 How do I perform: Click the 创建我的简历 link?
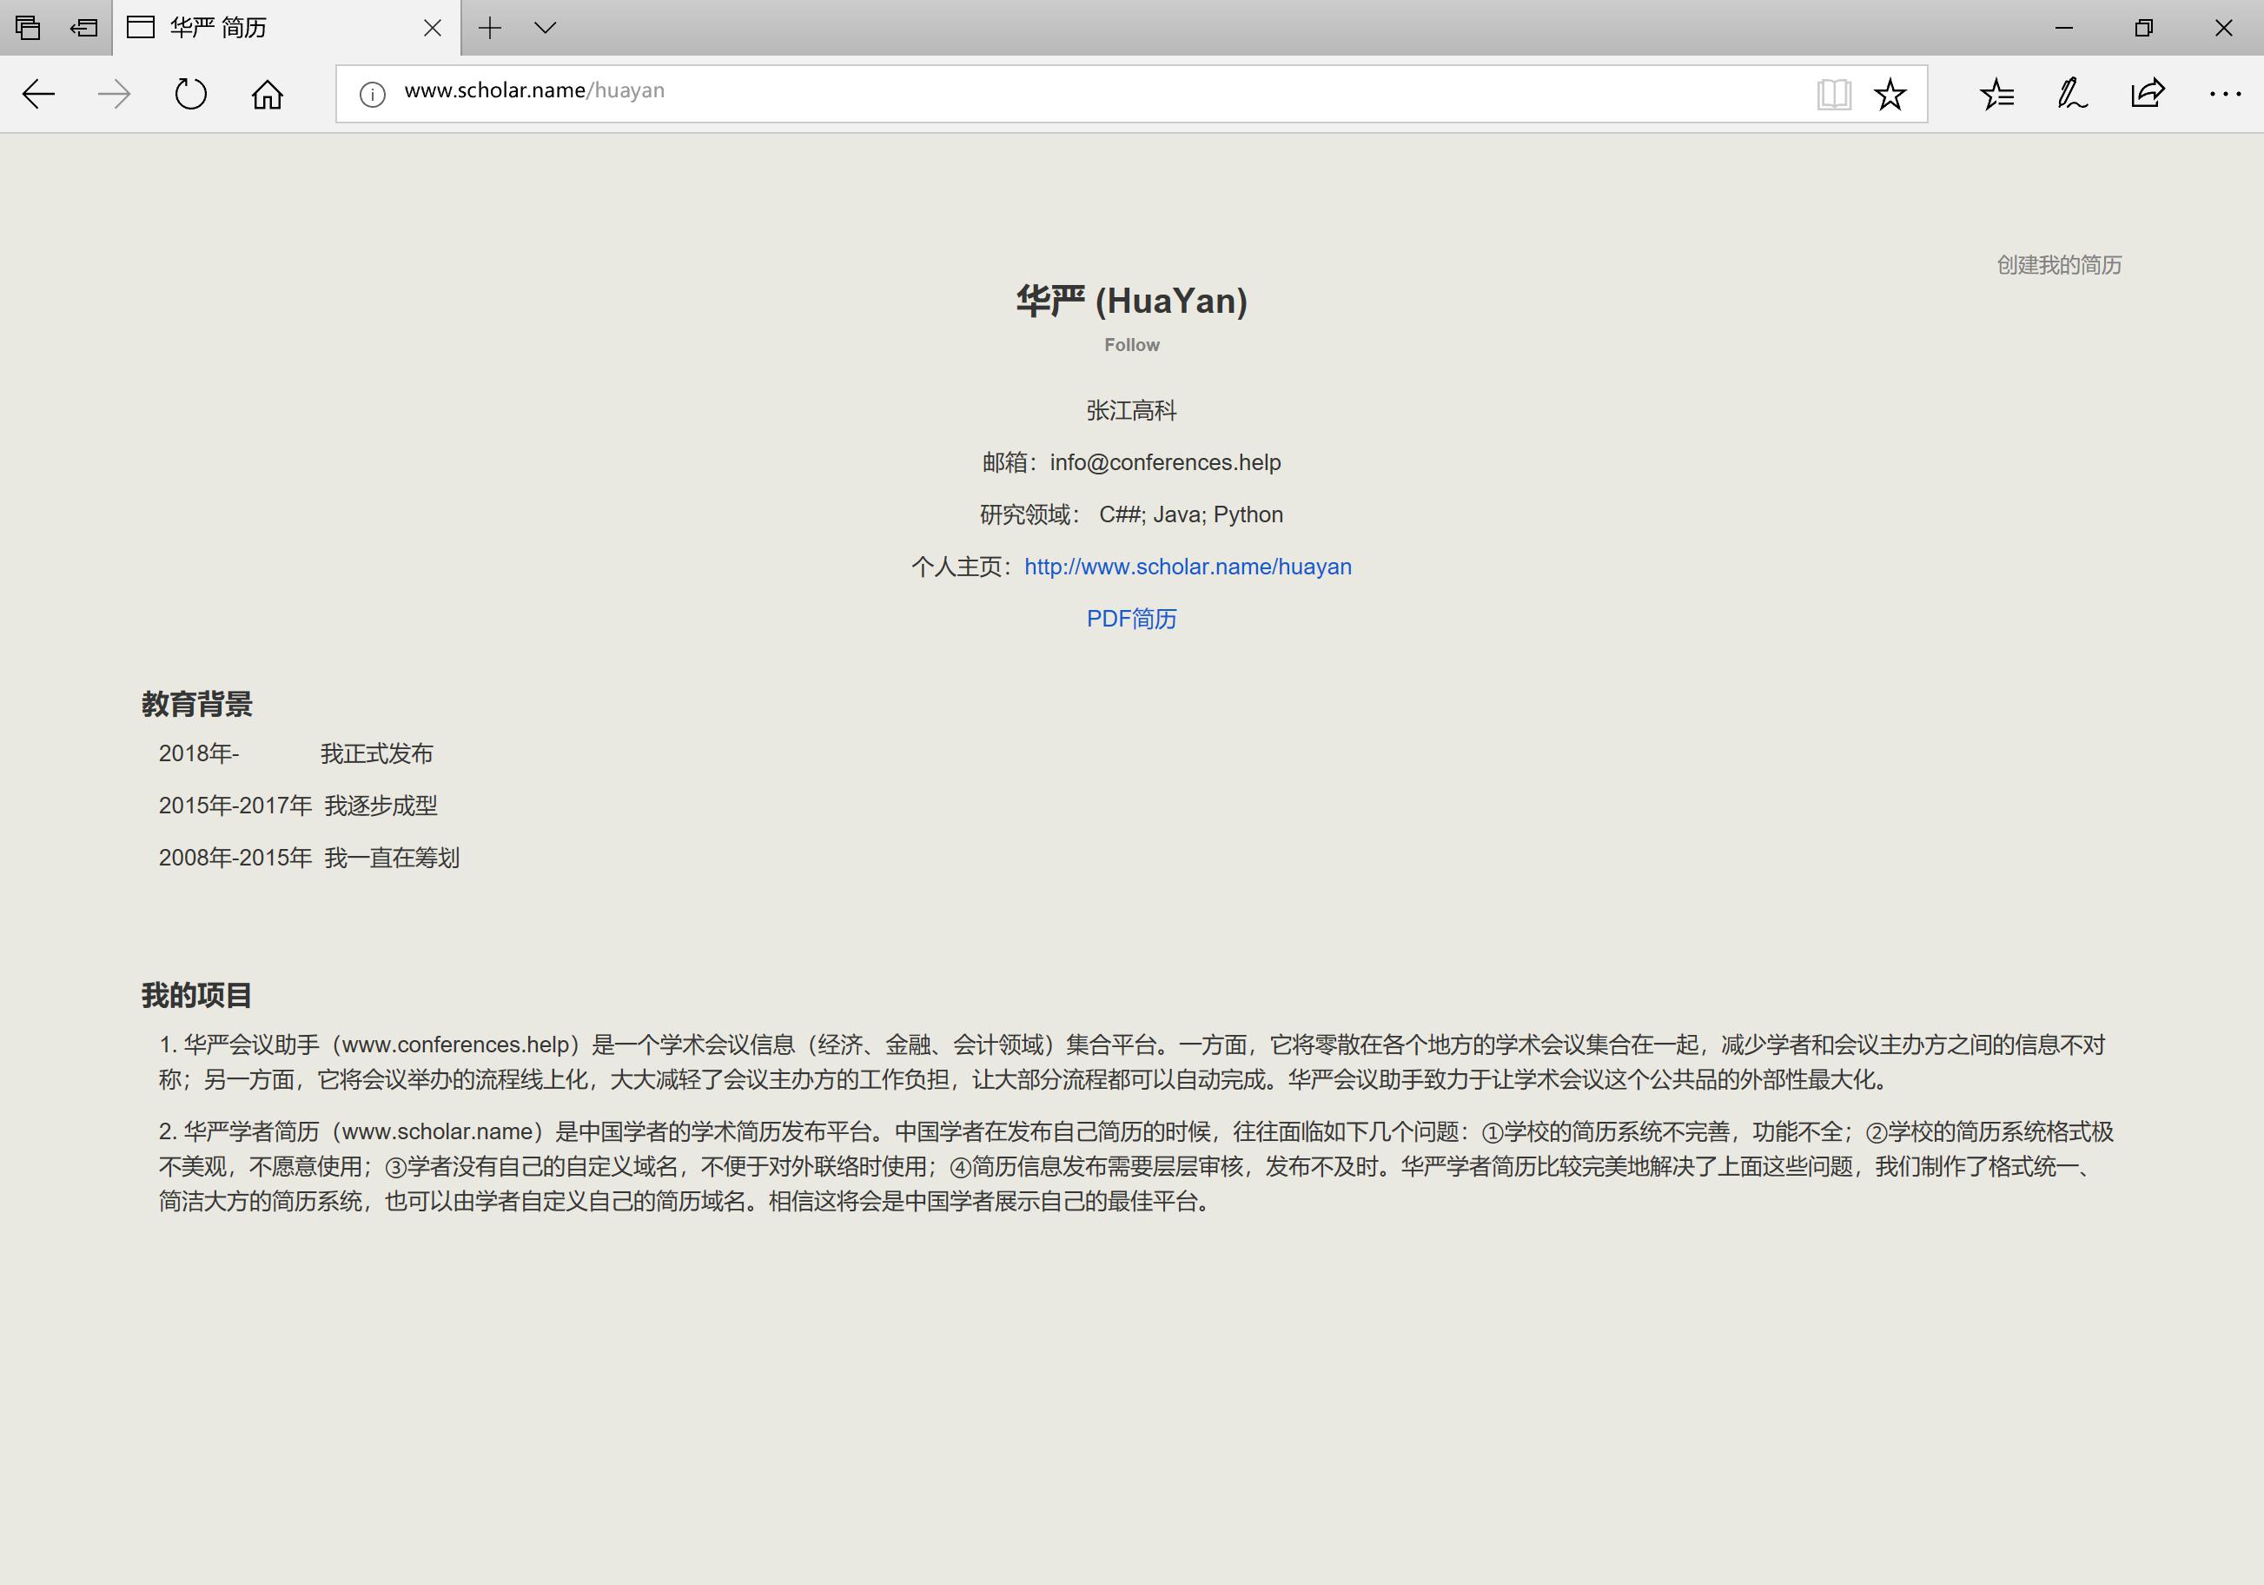(2059, 264)
